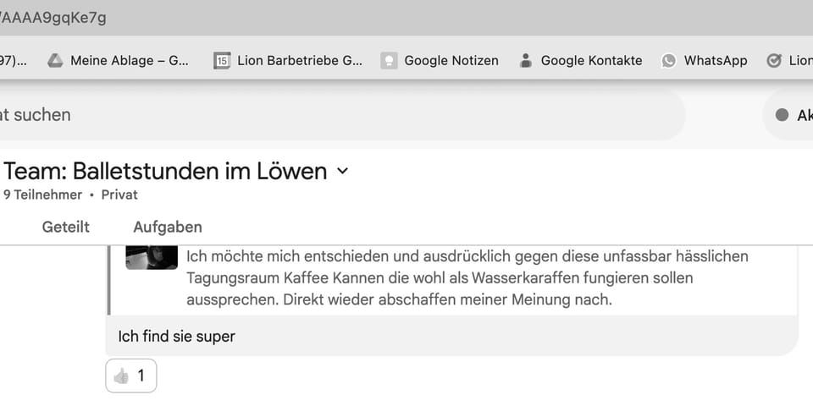Screen dimensions: 813x406
Task: Switch to the Geteilt tab
Action: [66, 227]
